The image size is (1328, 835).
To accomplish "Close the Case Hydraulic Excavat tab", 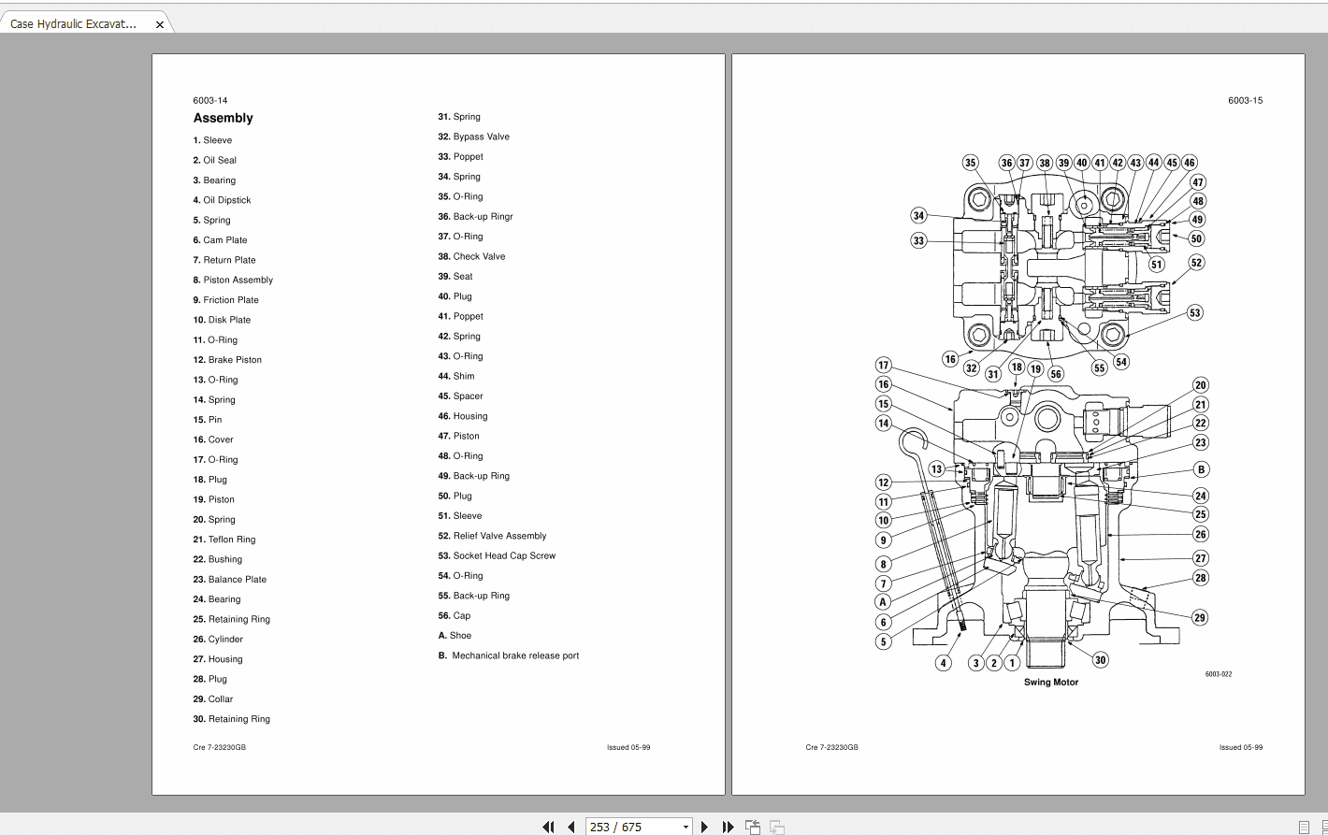I will click(x=159, y=25).
